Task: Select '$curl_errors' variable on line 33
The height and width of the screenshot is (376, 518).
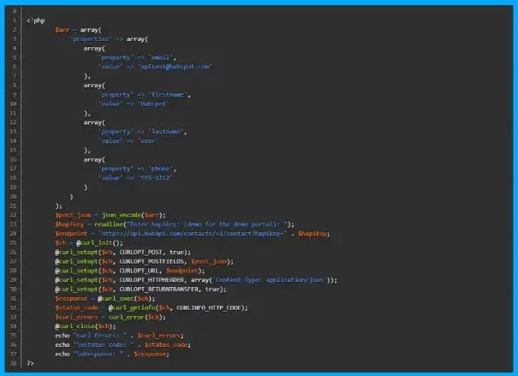Action: [77, 317]
